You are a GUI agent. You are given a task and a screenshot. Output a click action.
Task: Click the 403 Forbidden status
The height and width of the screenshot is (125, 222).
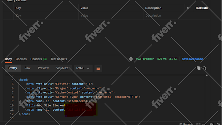(145, 59)
